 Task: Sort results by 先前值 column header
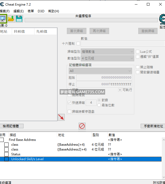coord(45,31)
